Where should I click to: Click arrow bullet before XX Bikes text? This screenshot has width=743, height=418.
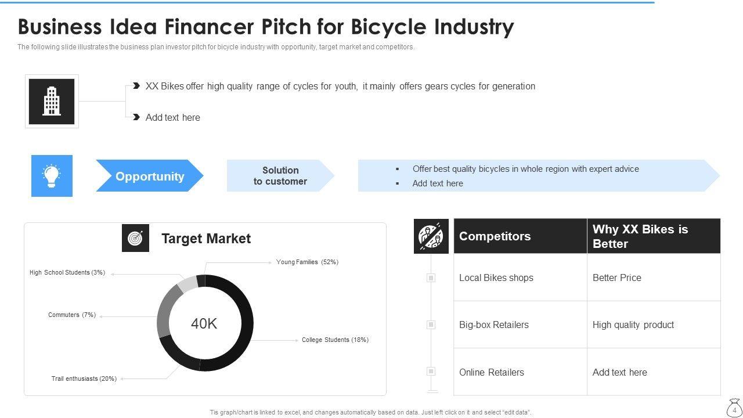click(136, 86)
